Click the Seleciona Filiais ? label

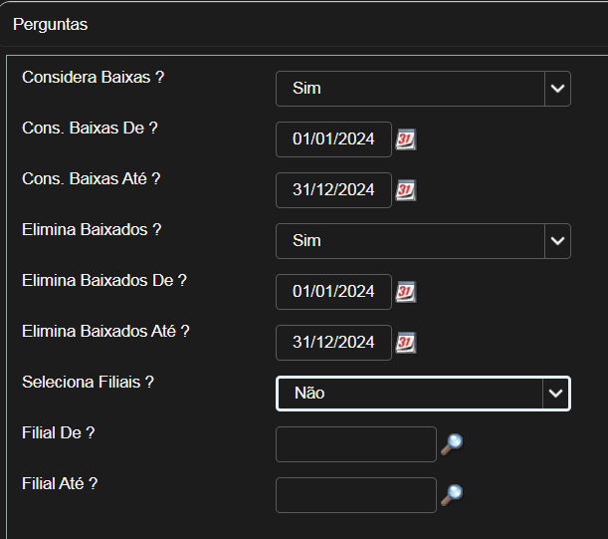88,382
